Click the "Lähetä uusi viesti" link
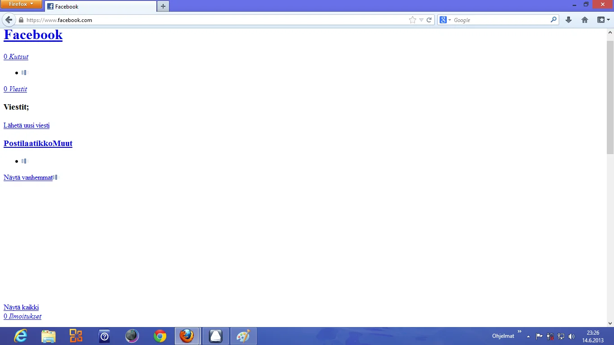The width and height of the screenshot is (614, 345). click(x=27, y=125)
